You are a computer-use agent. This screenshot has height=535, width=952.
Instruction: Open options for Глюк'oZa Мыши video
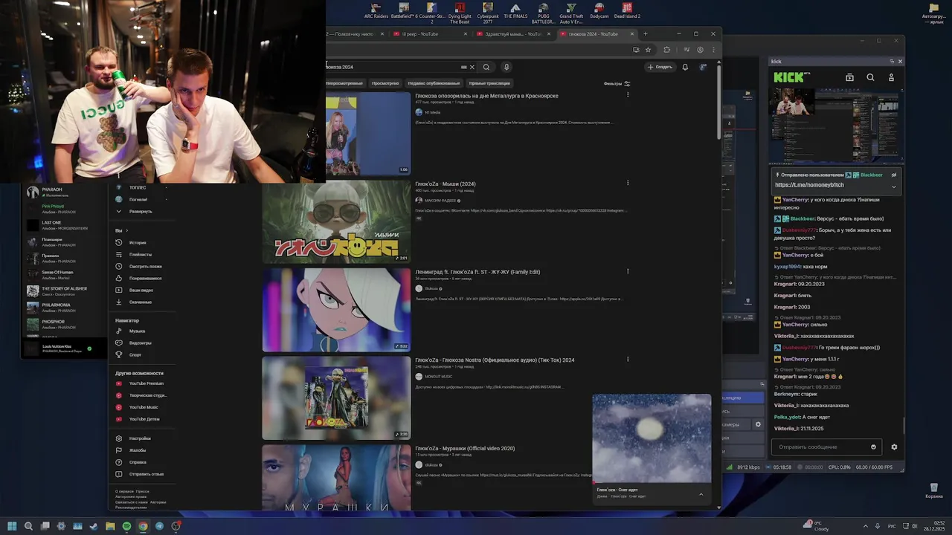click(x=628, y=183)
